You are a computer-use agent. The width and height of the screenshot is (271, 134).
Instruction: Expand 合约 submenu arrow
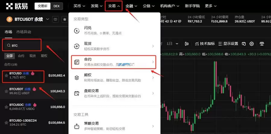coord(153,62)
